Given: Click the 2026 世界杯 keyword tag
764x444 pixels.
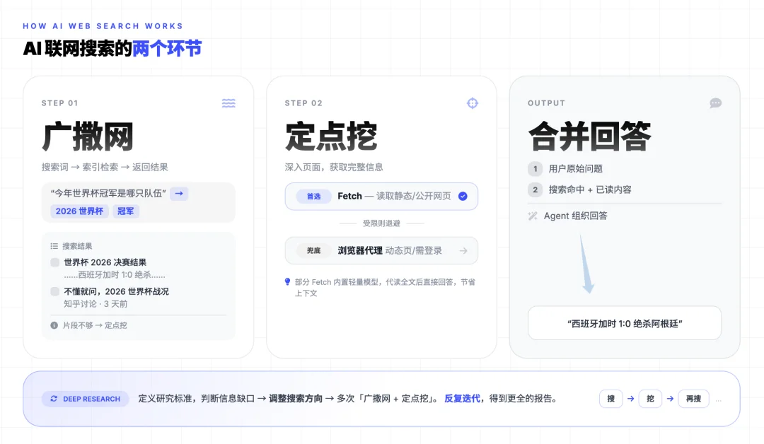Looking at the screenshot, I should click(79, 211).
